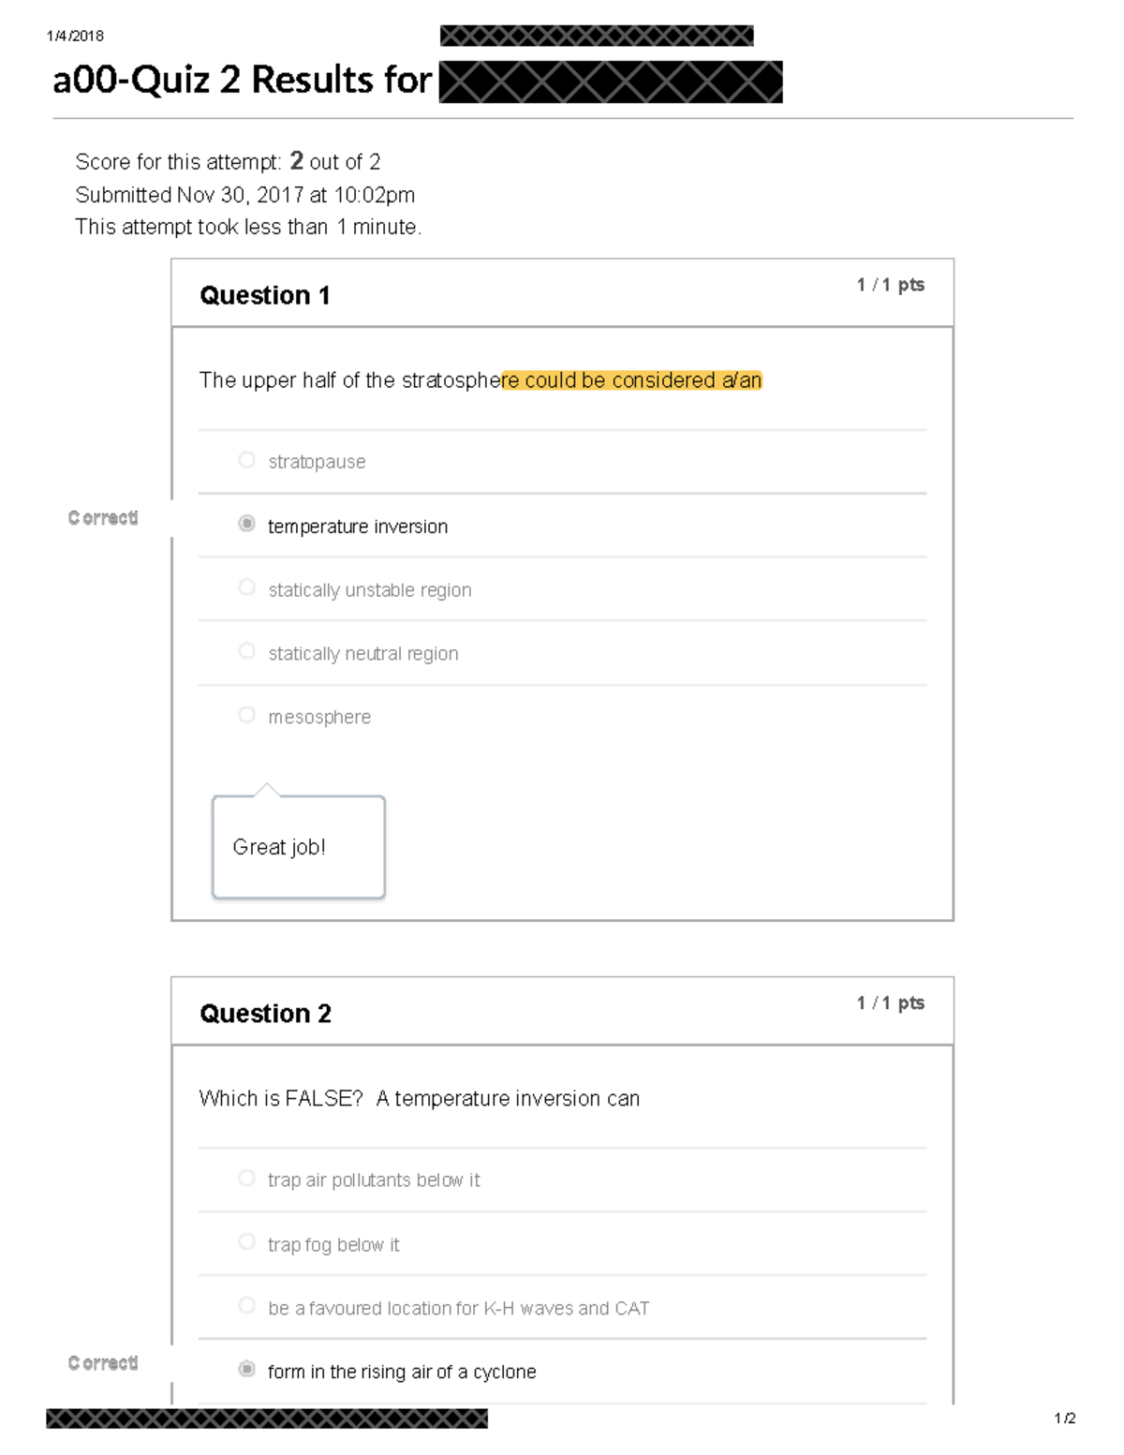Image resolution: width=1124 pixels, height=1455 pixels.
Task: Select the K-H waves and CAT option
Action: coord(246,1304)
